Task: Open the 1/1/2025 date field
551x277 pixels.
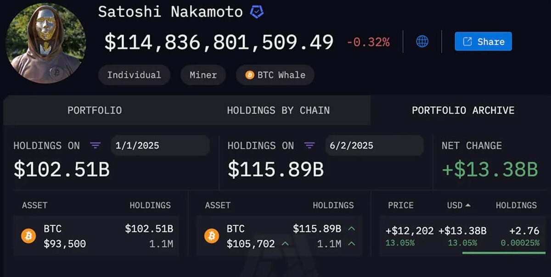Action: 160,146
